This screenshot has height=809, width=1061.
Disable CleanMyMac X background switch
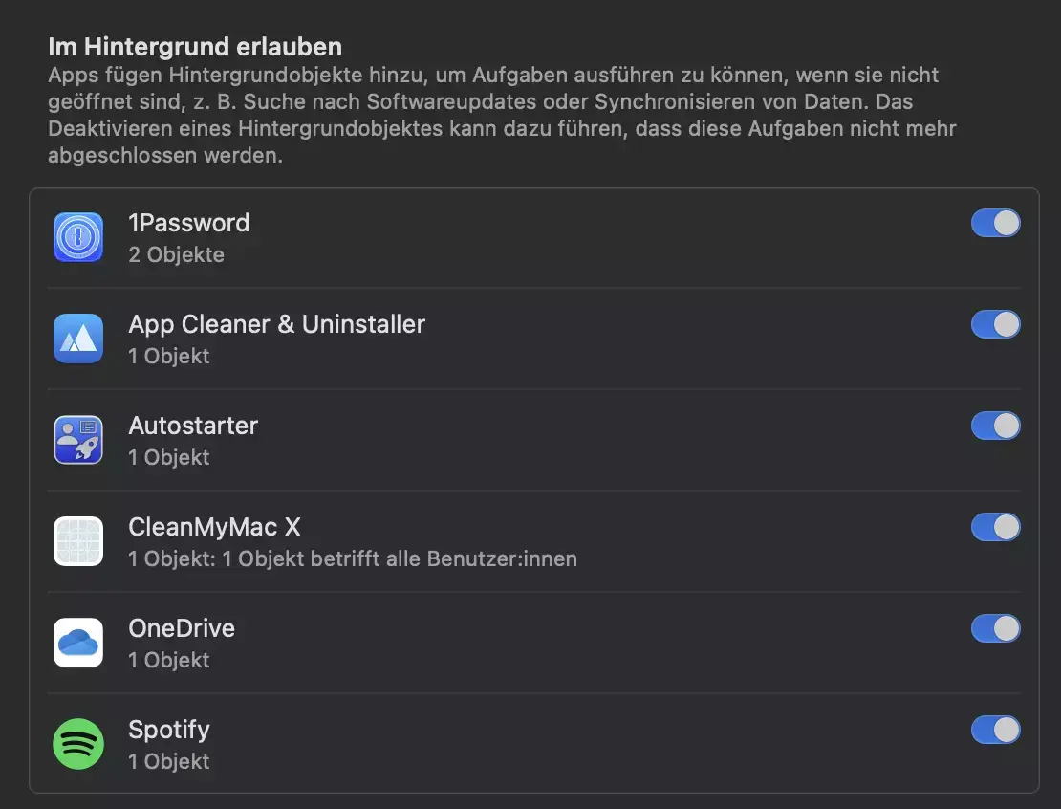click(995, 527)
